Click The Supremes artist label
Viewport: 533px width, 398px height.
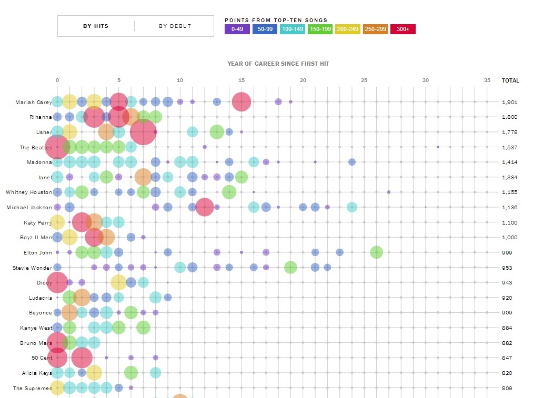click(33, 388)
